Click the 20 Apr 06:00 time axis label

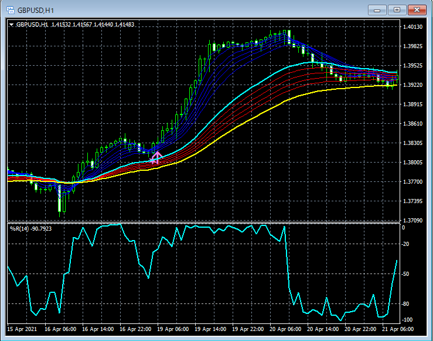pos(286,329)
